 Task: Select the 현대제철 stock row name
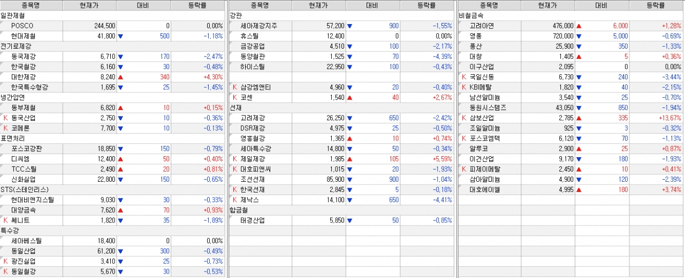click(x=22, y=36)
